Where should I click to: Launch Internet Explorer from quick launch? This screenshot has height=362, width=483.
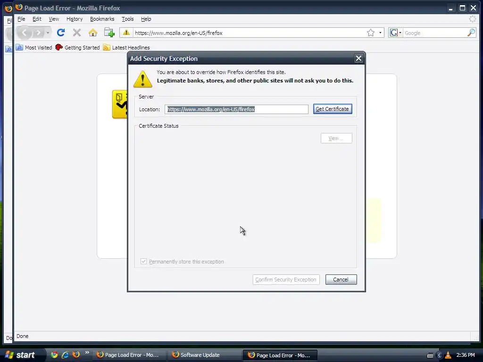tap(65, 354)
